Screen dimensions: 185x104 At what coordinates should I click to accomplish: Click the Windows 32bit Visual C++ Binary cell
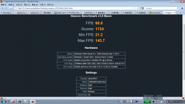[x=99, y=54]
